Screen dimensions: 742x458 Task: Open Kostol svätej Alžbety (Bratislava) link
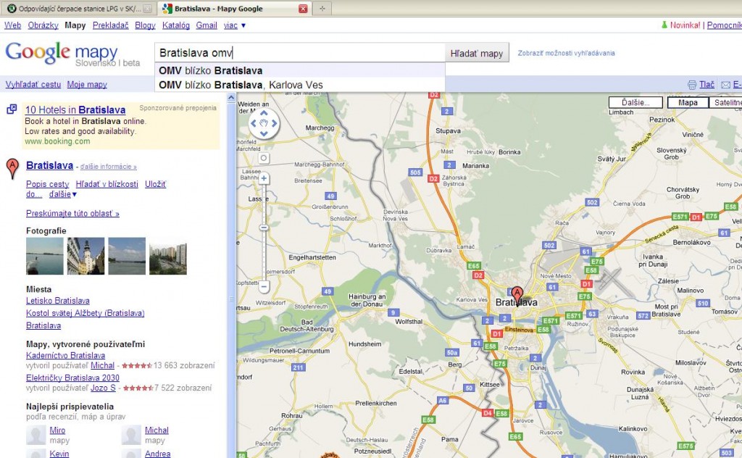86,313
